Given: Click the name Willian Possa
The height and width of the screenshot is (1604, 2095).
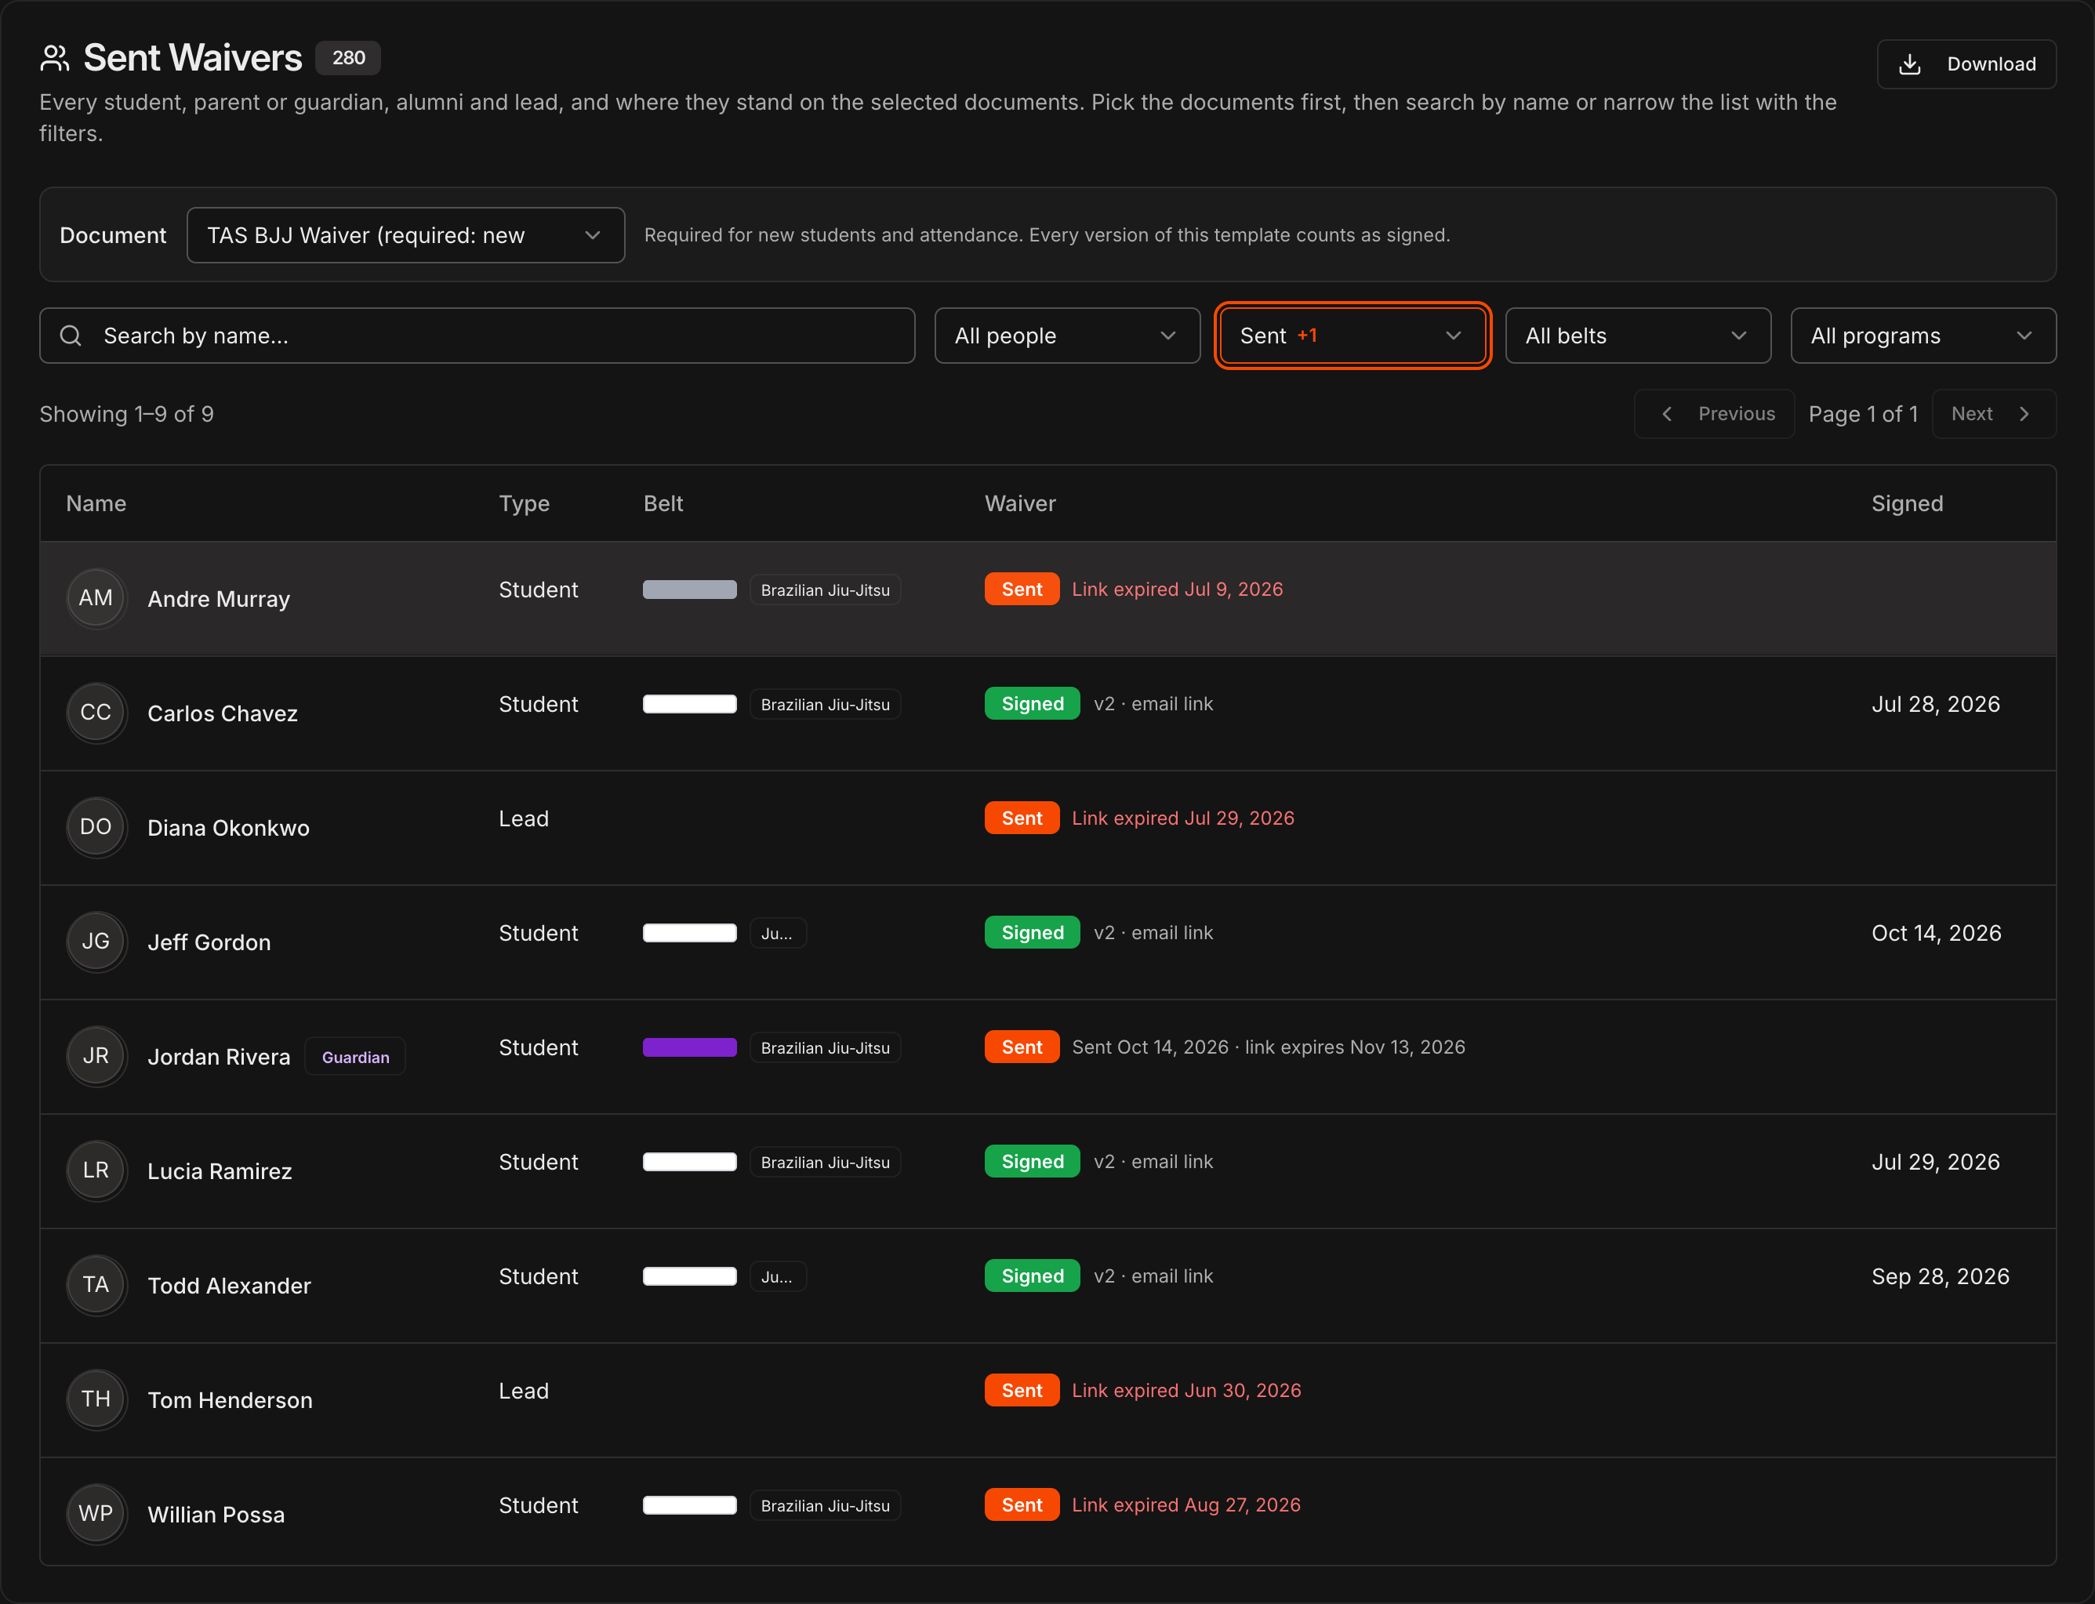Looking at the screenshot, I should click(216, 1515).
